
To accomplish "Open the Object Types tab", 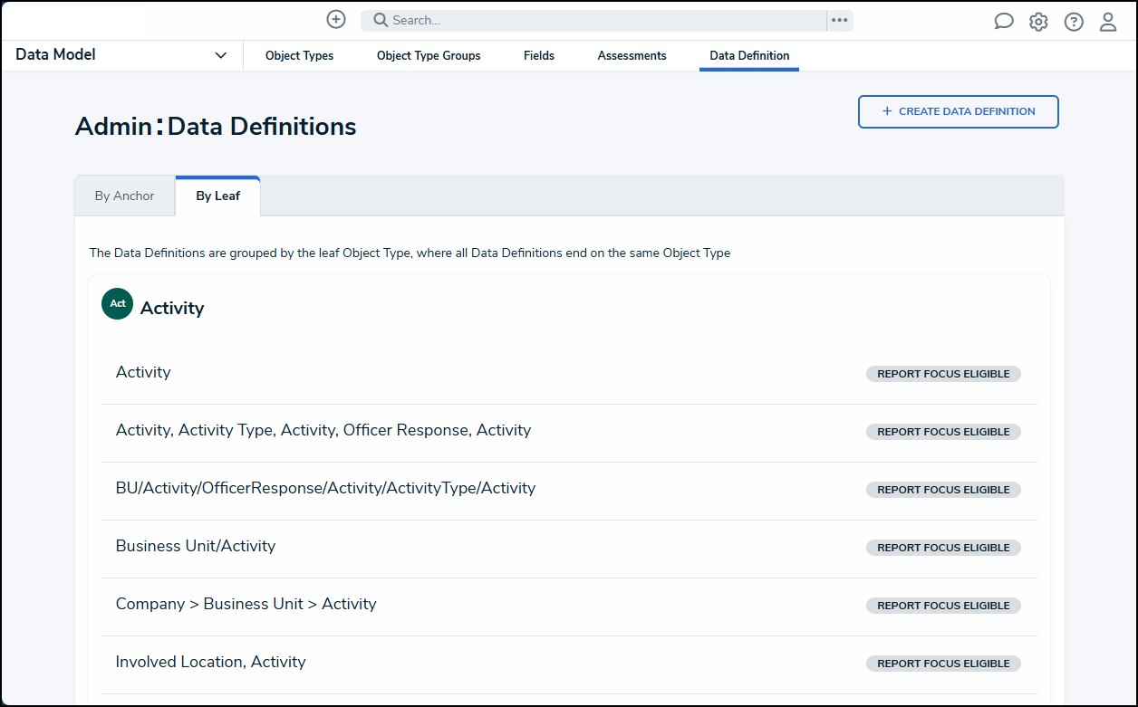I will 299,56.
